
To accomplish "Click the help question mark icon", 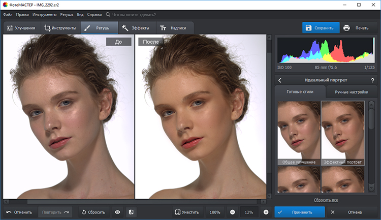I will 372,80.
